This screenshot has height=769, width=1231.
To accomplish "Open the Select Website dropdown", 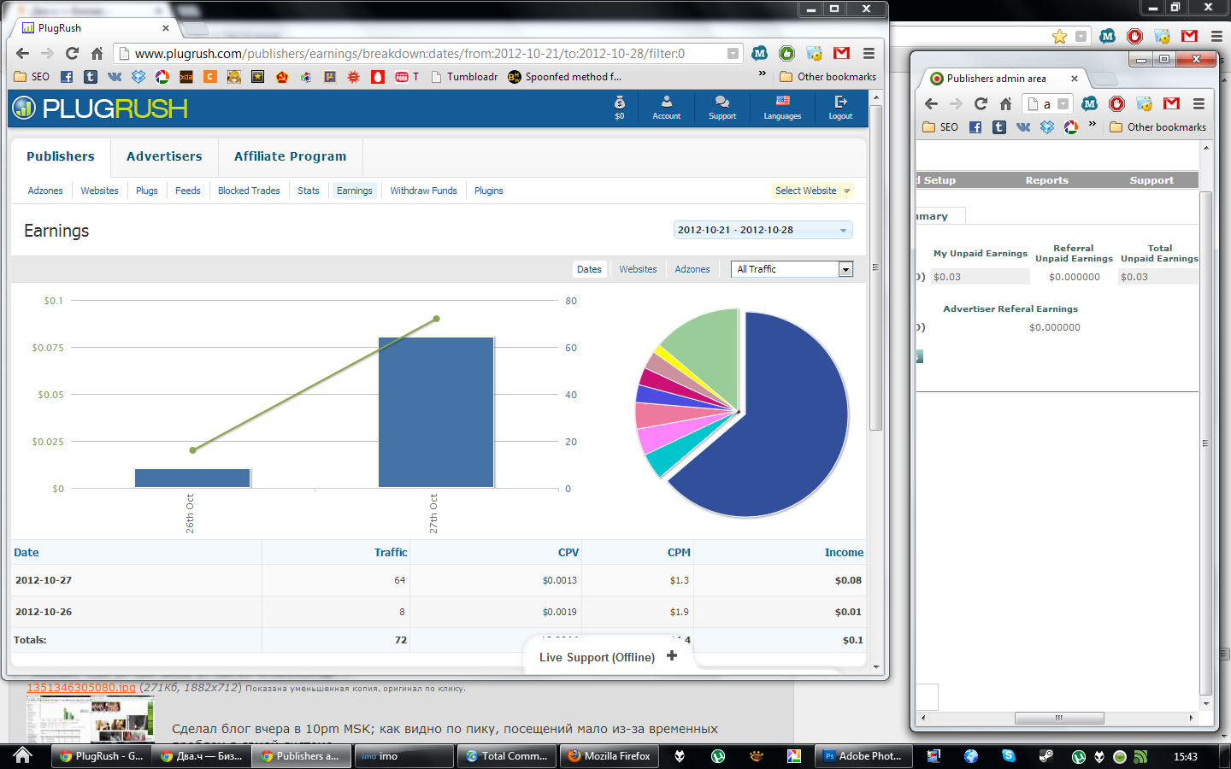I will coord(812,191).
